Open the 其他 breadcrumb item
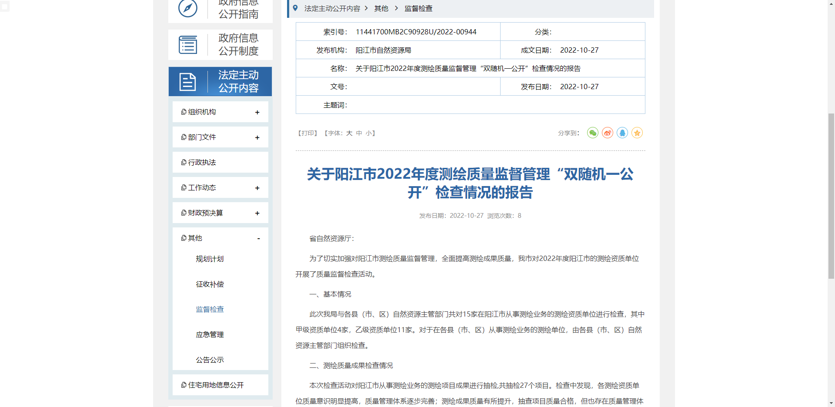 coord(381,8)
